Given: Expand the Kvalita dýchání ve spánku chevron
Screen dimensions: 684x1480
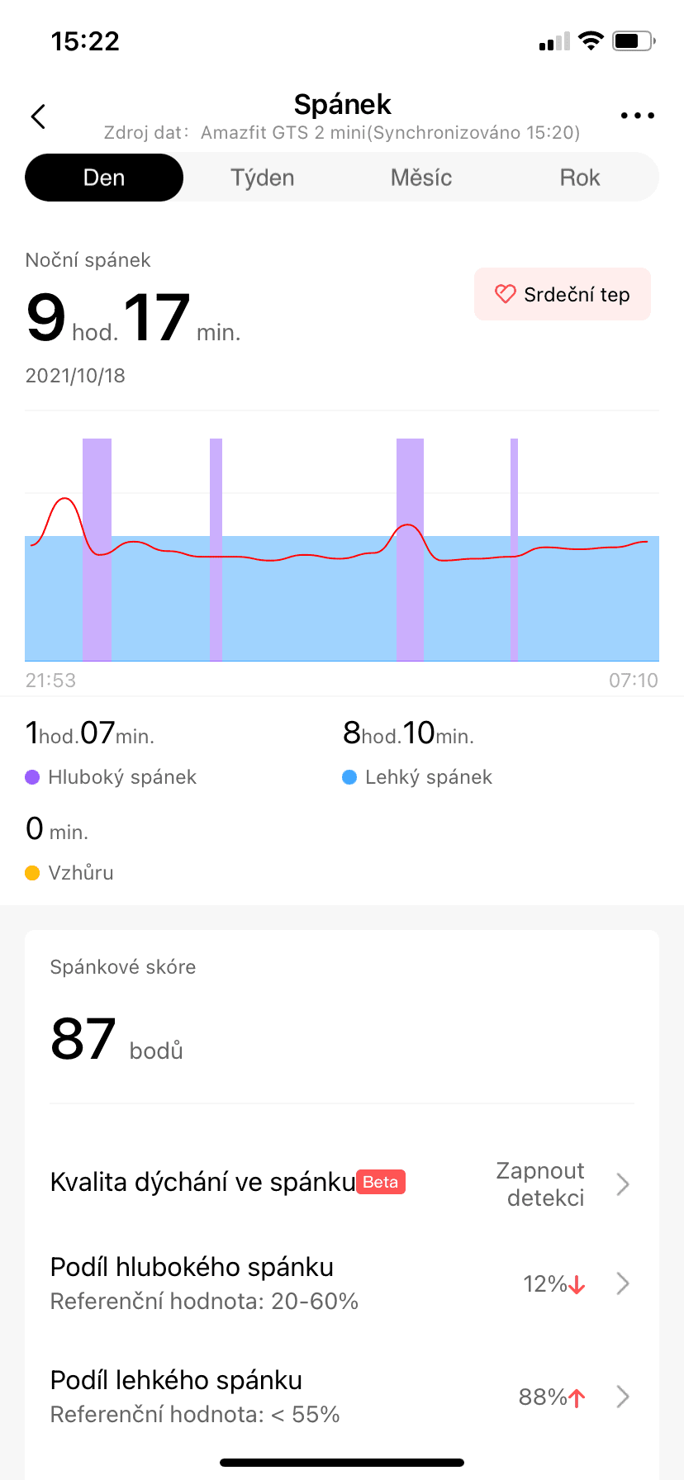Looking at the screenshot, I should tap(623, 1184).
